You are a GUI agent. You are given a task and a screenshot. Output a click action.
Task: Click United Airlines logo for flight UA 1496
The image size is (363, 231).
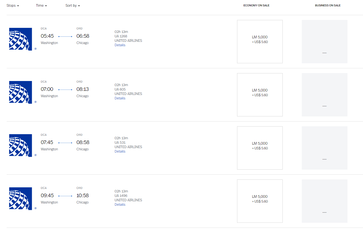point(21,199)
